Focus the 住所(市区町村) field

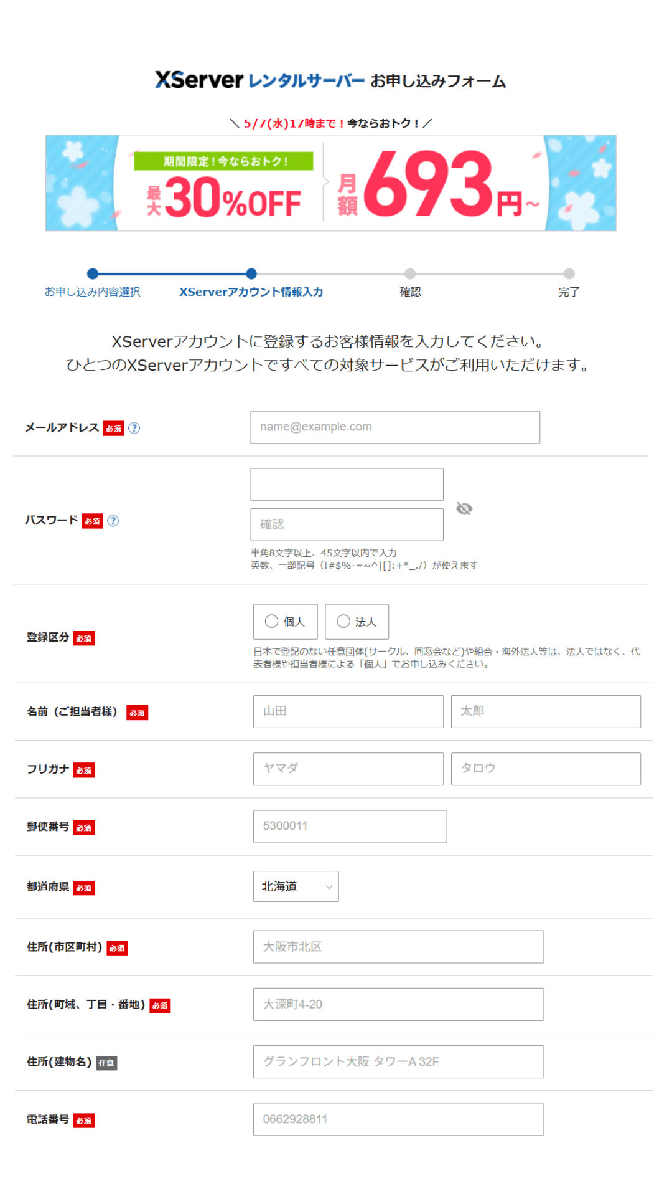click(398, 947)
